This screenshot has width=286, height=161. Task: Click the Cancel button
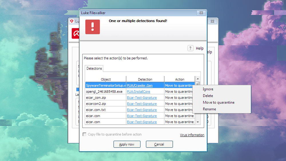(x=159, y=144)
